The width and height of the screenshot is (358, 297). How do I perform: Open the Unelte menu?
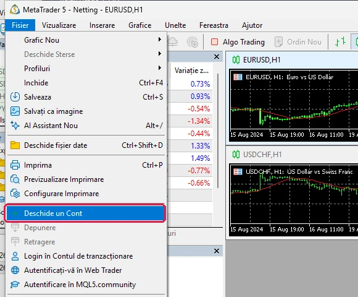[175, 25]
